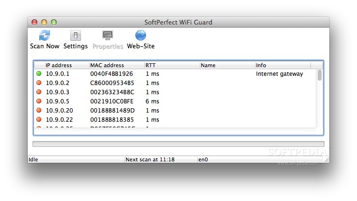
Task: Open Settings via the switch icon
Action: [x=76, y=35]
